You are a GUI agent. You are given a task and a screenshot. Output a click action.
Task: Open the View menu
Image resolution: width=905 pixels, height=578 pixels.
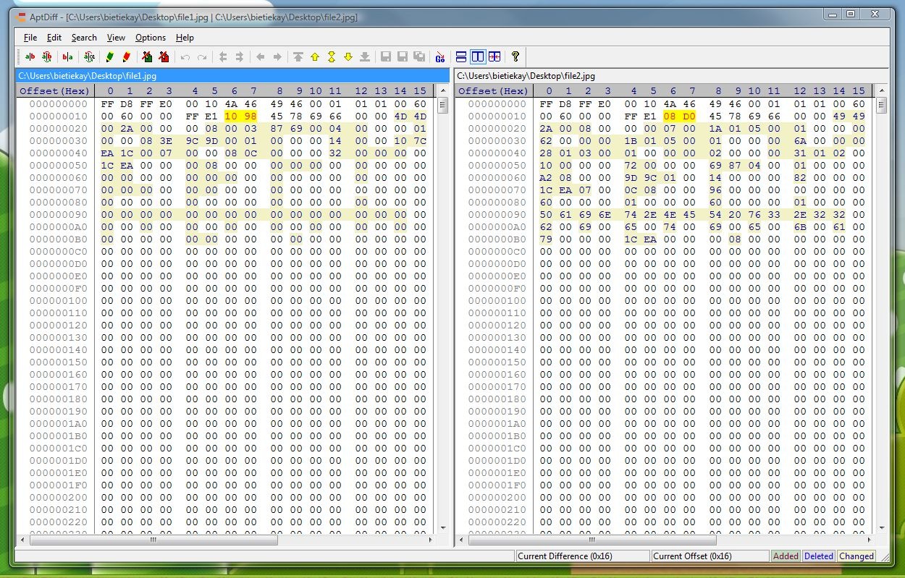tap(116, 38)
